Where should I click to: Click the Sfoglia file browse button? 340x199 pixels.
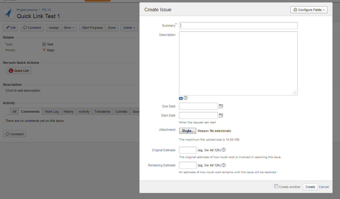pos(188,131)
